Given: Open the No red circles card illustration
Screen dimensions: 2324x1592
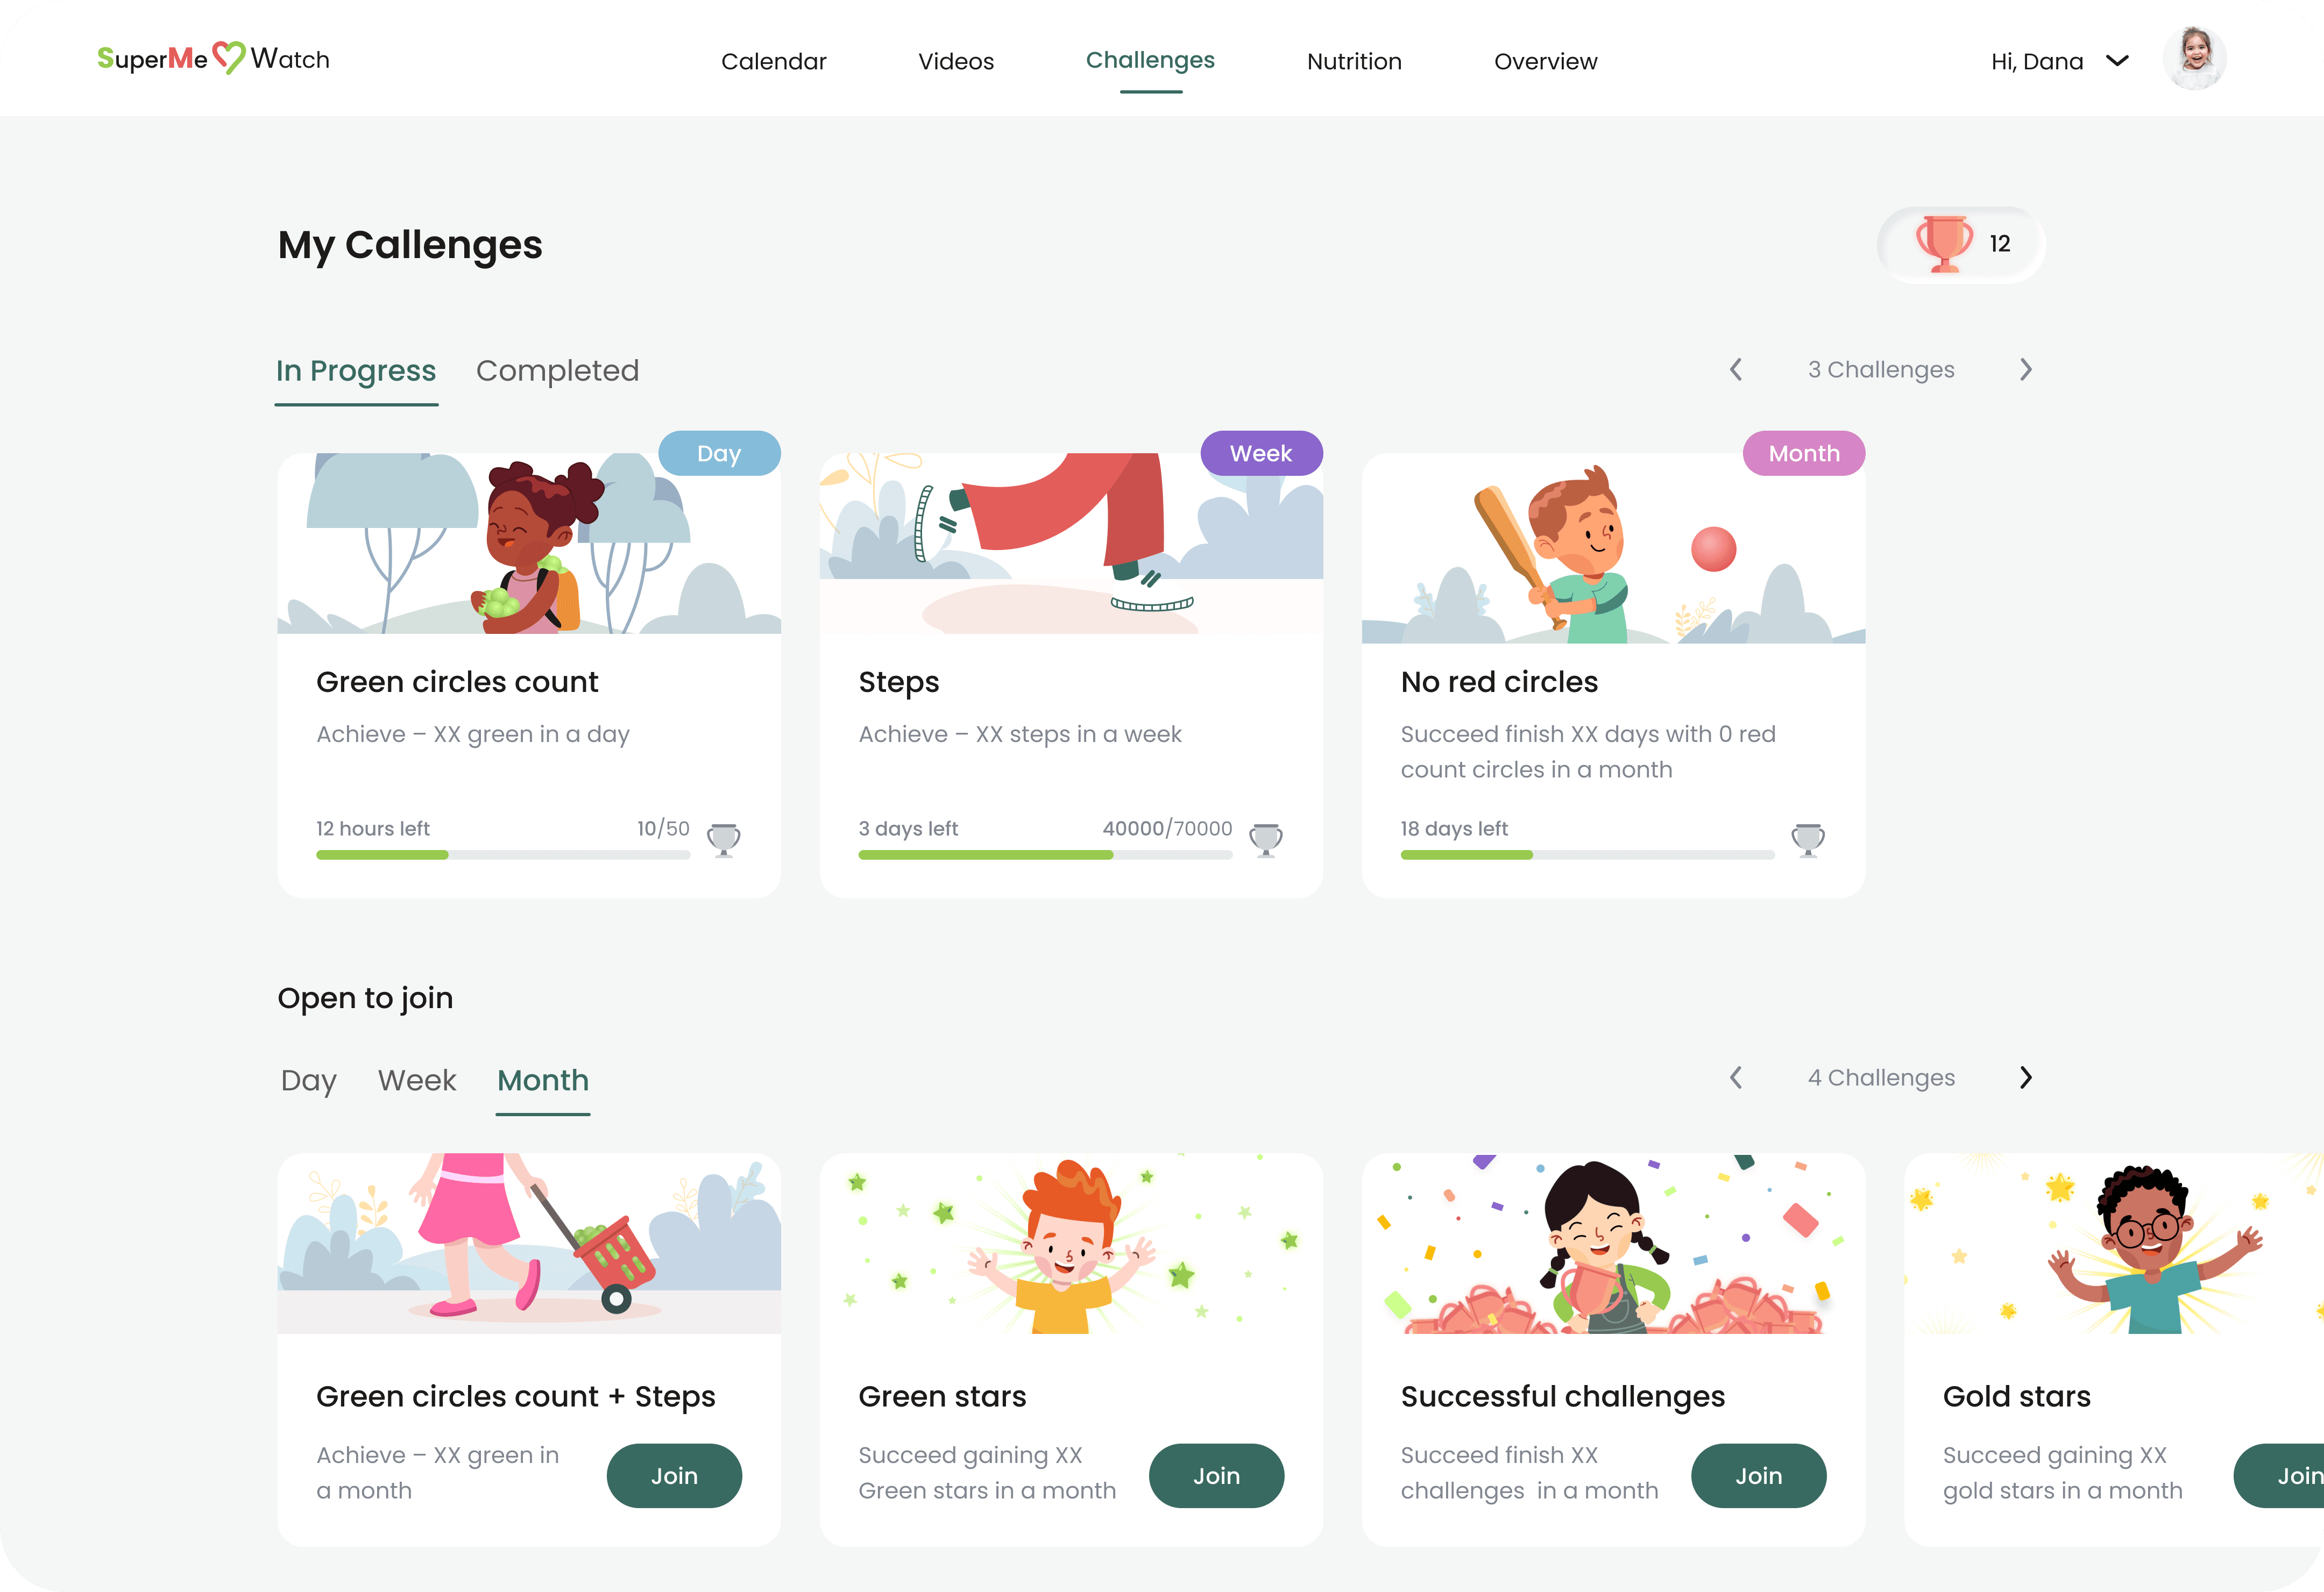Looking at the screenshot, I should tap(1613, 548).
